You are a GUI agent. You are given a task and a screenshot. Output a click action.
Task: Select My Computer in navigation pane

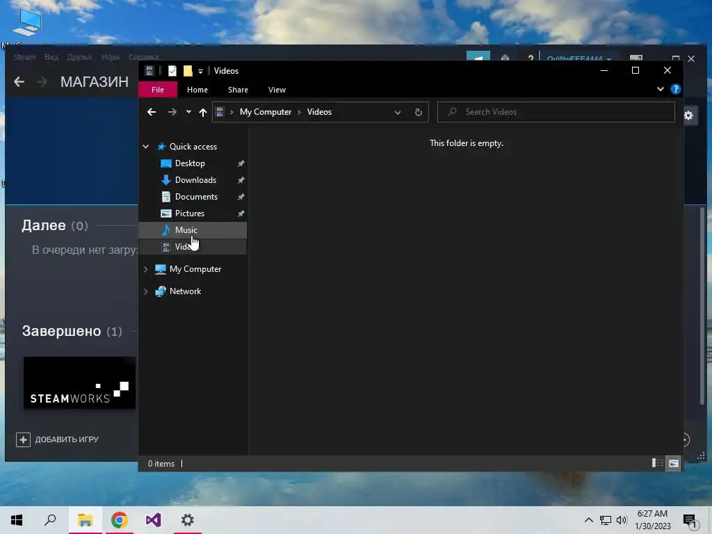195,269
